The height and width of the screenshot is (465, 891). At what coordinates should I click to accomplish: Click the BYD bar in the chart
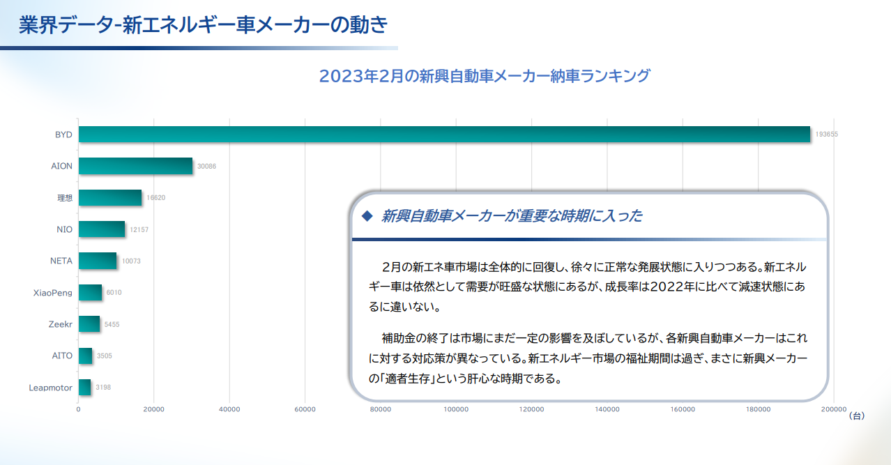[x=444, y=135]
